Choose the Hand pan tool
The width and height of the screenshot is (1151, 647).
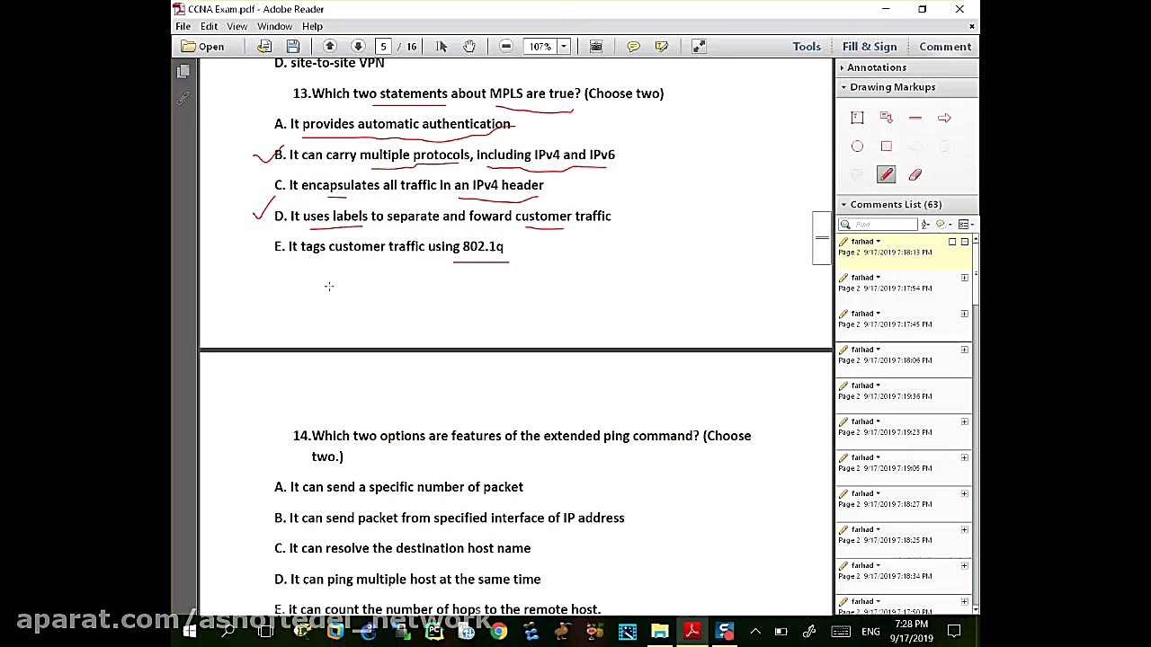(469, 47)
